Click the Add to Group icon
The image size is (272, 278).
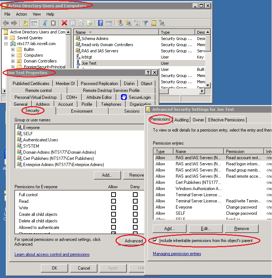coord(162,23)
